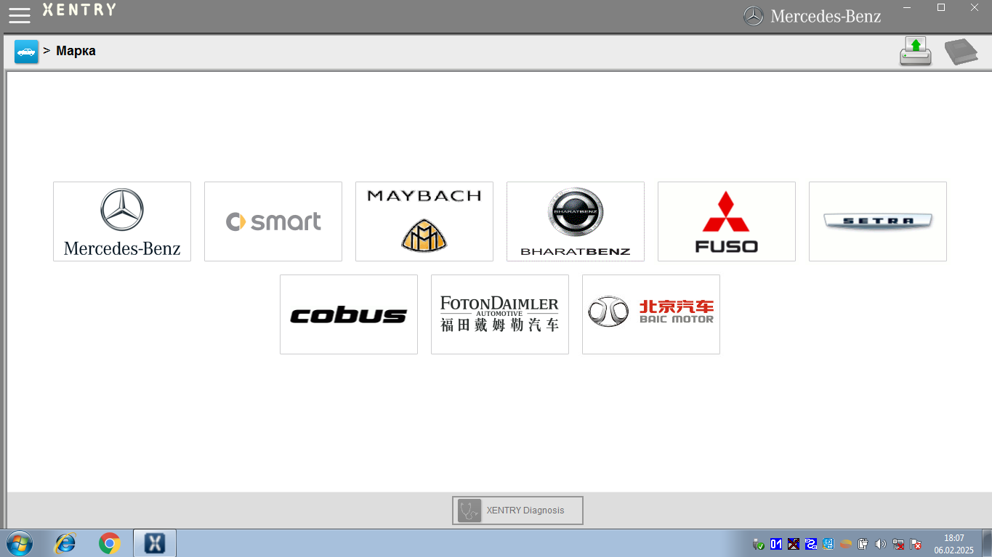Choose the BharatBenz brand tile
The height and width of the screenshot is (557, 992).
576,221
